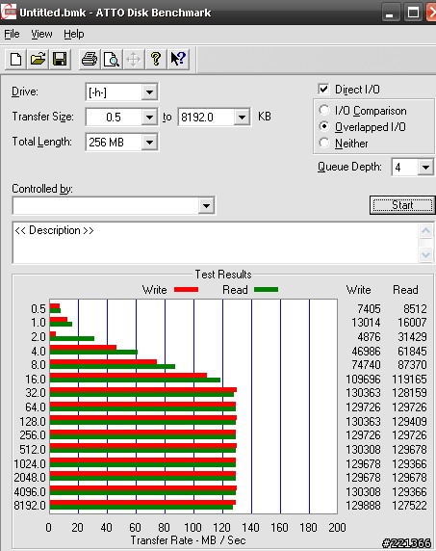Screen dimensions: 436x551
Task: Click the Description scrollbar up arrow
Action: pyautogui.click(x=425, y=231)
